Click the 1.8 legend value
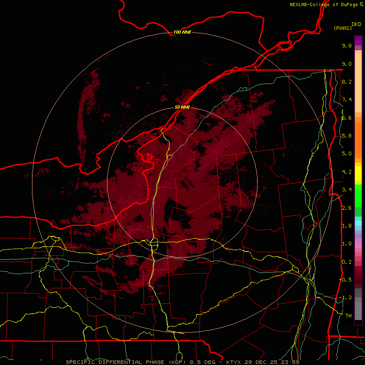Viewport: 365px width, 365px height. tap(347, 226)
